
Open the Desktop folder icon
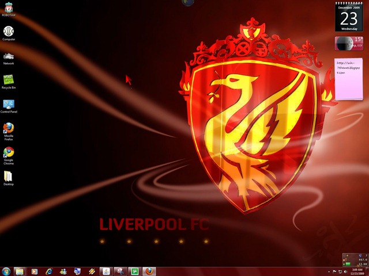coord(8,178)
